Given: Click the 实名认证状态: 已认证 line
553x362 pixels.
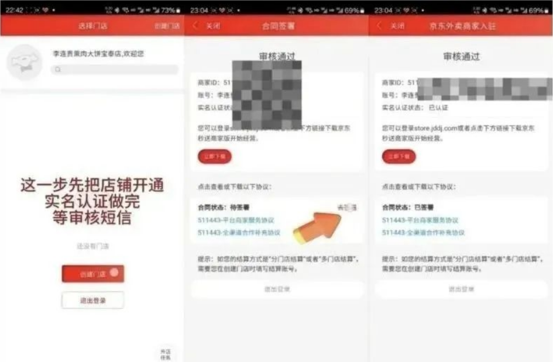Looking at the screenshot, I should click(x=415, y=108).
